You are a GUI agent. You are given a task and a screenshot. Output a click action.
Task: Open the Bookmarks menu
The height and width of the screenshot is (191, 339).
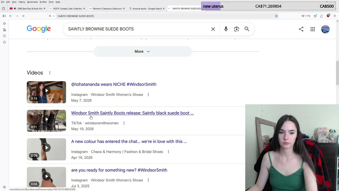click(x=33, y=2)
